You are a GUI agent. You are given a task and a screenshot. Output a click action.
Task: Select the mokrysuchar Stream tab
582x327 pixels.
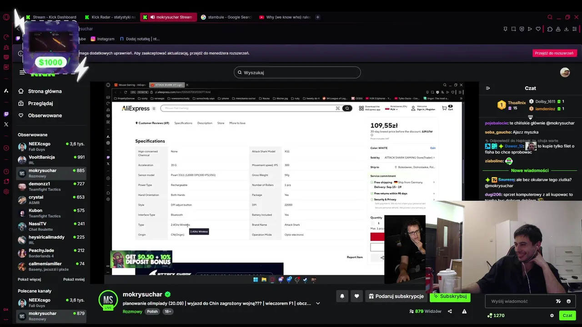[169, 17]
